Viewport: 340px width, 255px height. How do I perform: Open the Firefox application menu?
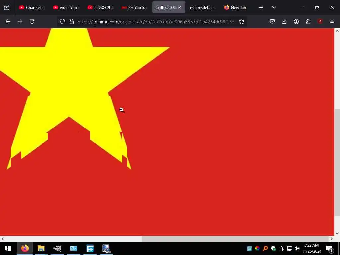pyautogui.click(x=332, y=21)
